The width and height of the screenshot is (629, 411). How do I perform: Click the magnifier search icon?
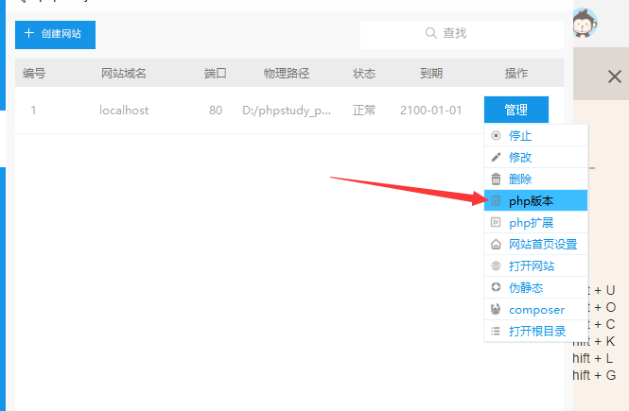point(430,33)
